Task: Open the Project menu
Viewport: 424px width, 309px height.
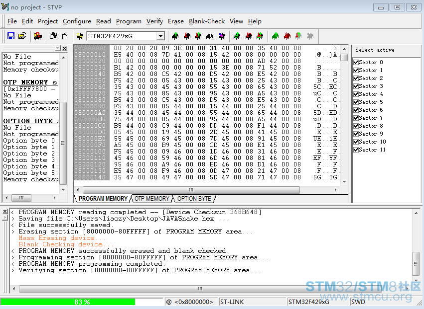Action: tap(48, 21)
